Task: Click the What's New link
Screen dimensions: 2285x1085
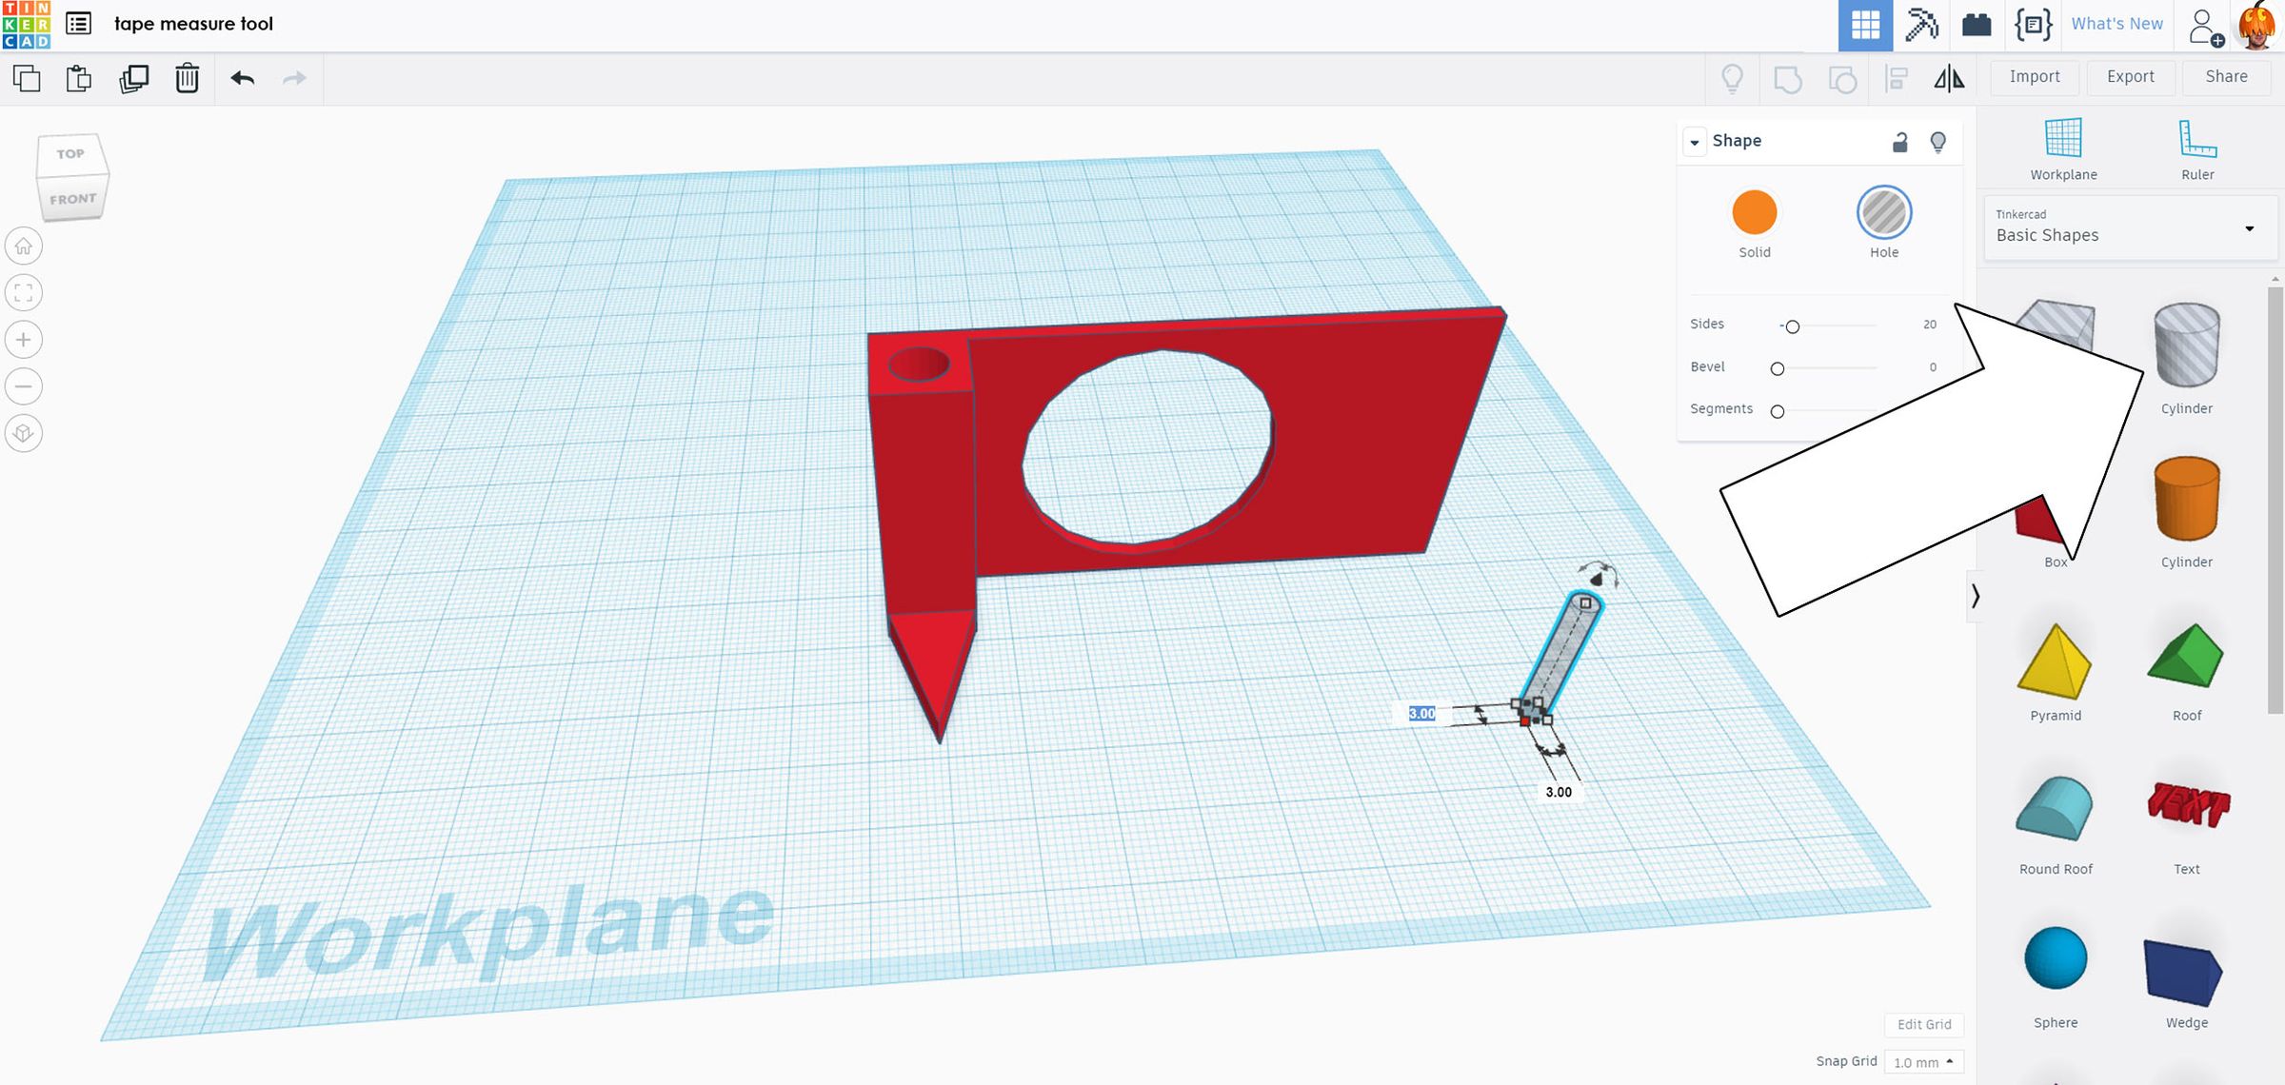Action: 2116,24
